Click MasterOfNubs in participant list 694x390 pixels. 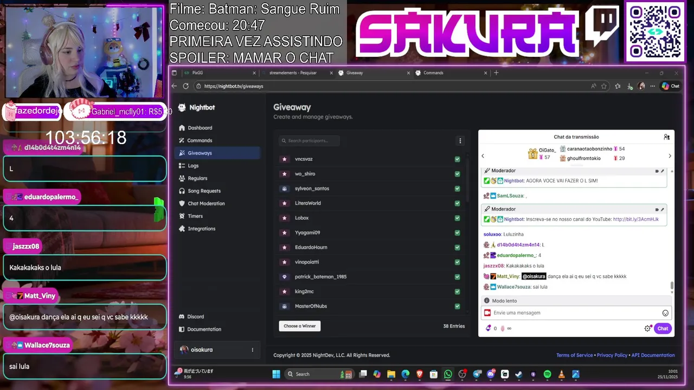(x=311, y=307)
